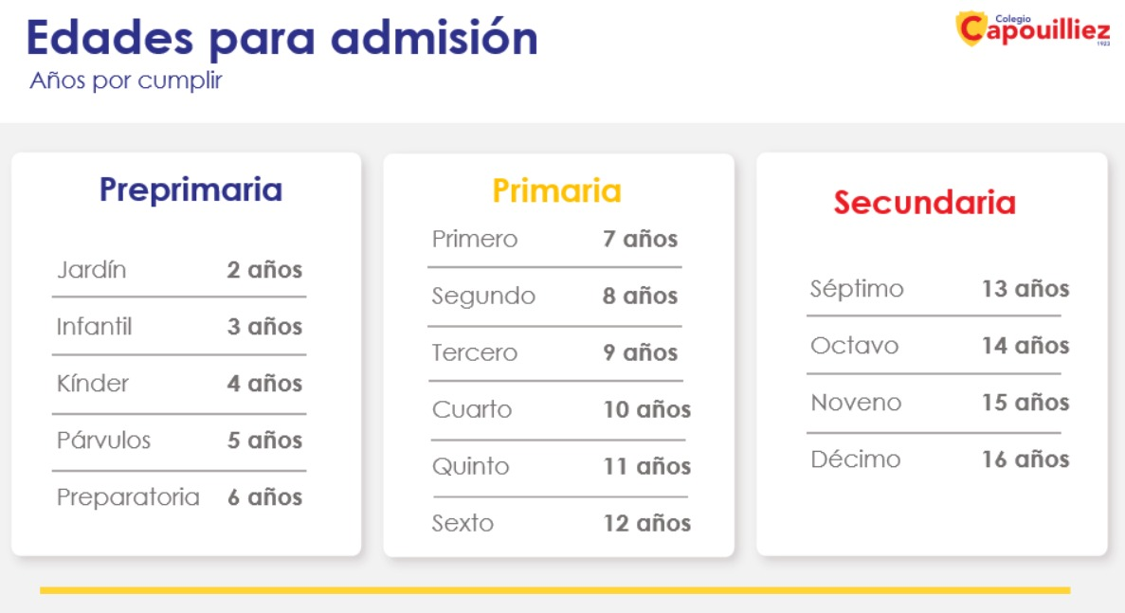Select the Párvulos row label
Viewport: 1125px width, 613px height.
pos(103,441)
